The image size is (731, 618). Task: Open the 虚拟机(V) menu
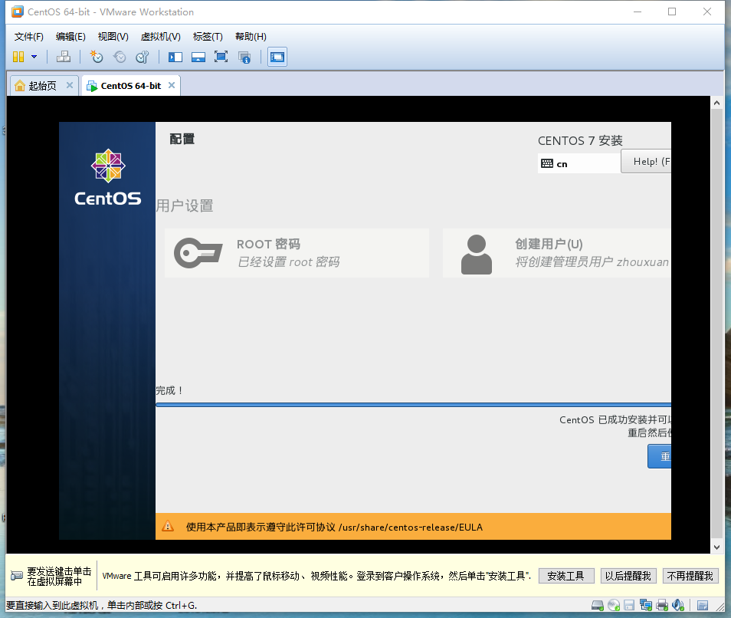(x=160, y=36)
